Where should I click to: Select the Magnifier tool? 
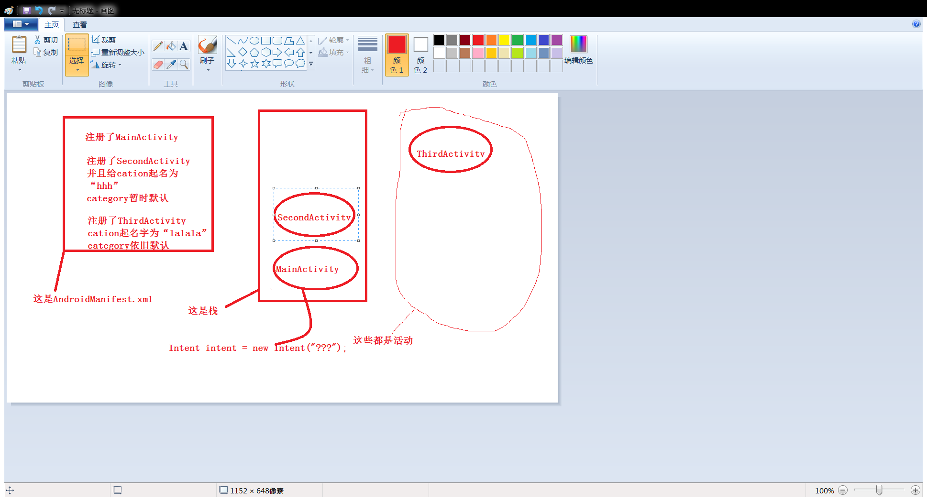point(184,64)
